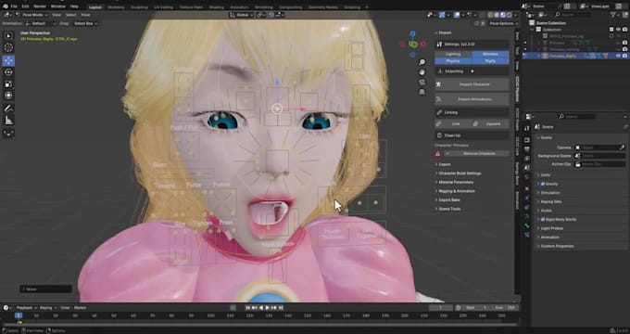Open the Tool properties tab icon

coord(527,128)
